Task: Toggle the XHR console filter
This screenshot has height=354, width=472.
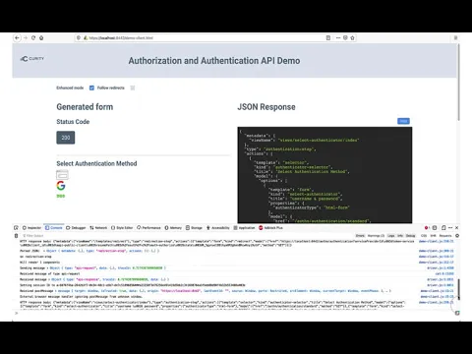Action: 433,236
